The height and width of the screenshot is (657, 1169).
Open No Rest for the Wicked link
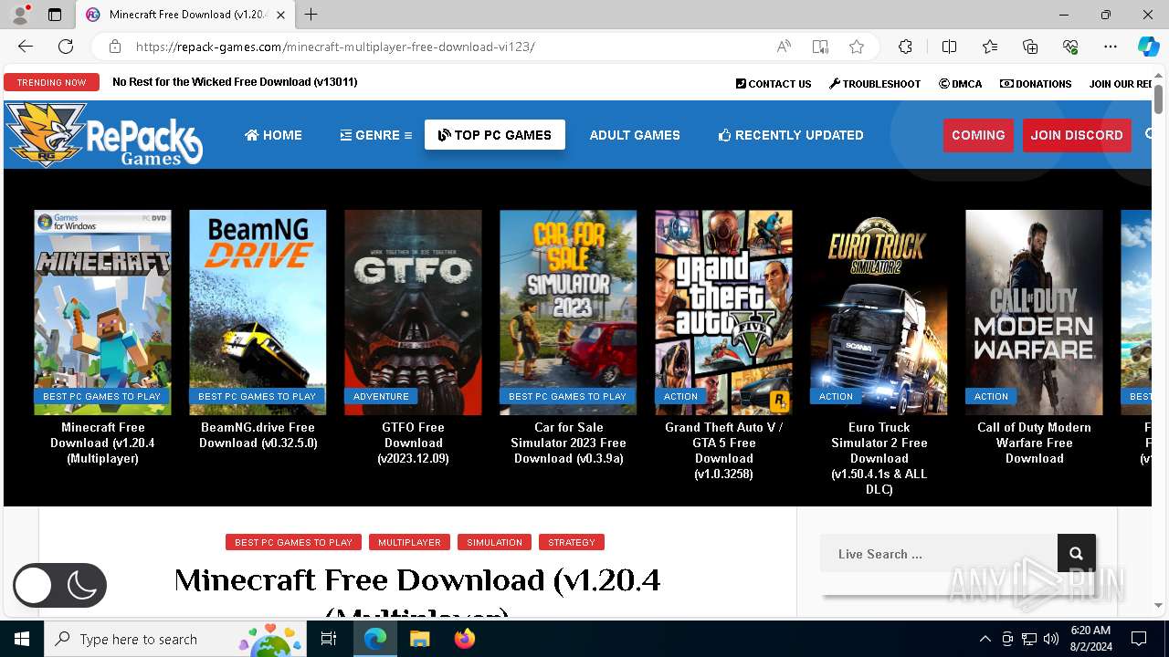coord(235,82)
